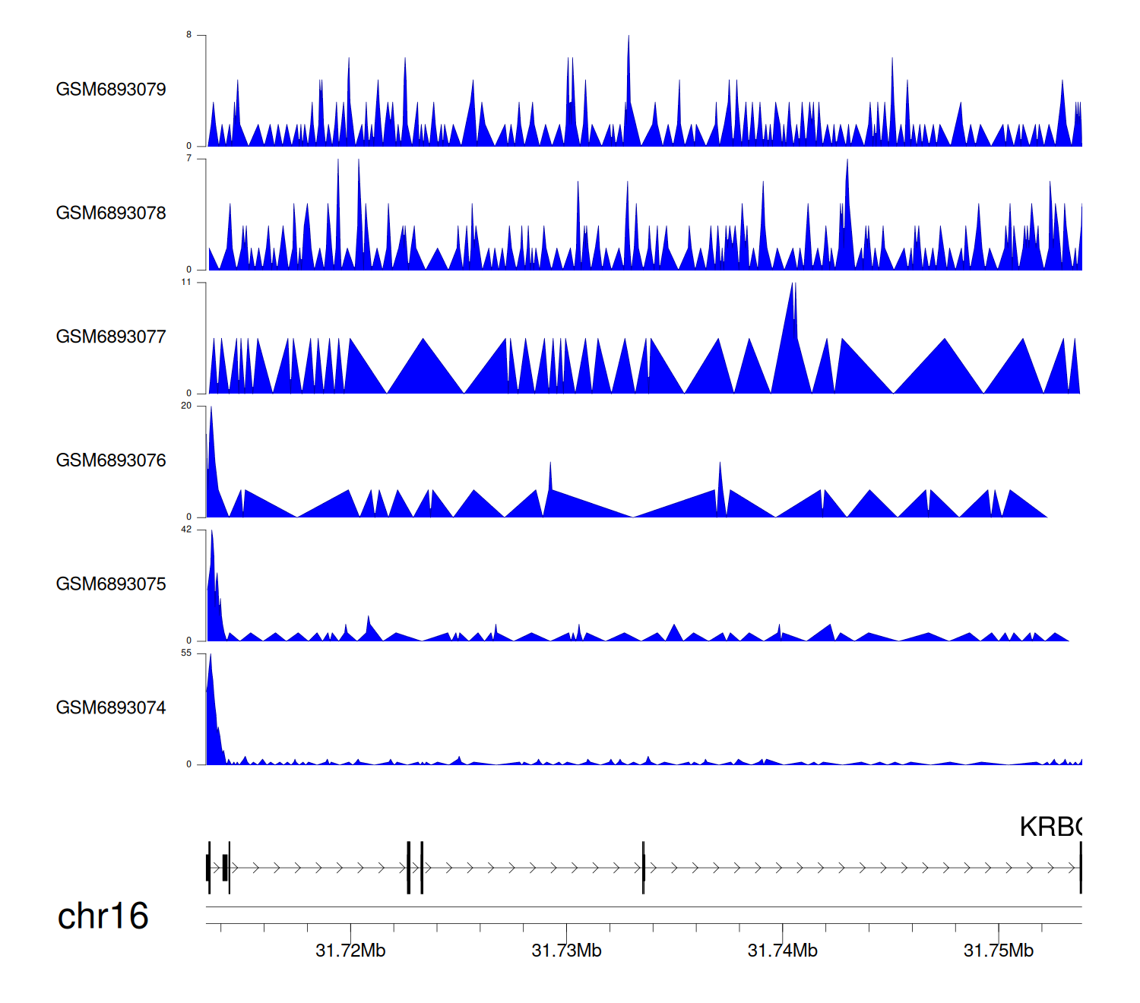Screen dimensions: 1140x1003
Task: Click the GSM6893079 track label
Action: click(x=111, y=89)
